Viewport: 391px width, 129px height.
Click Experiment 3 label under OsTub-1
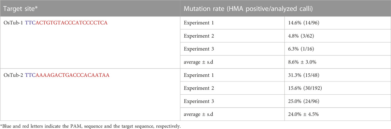[199, 49]
